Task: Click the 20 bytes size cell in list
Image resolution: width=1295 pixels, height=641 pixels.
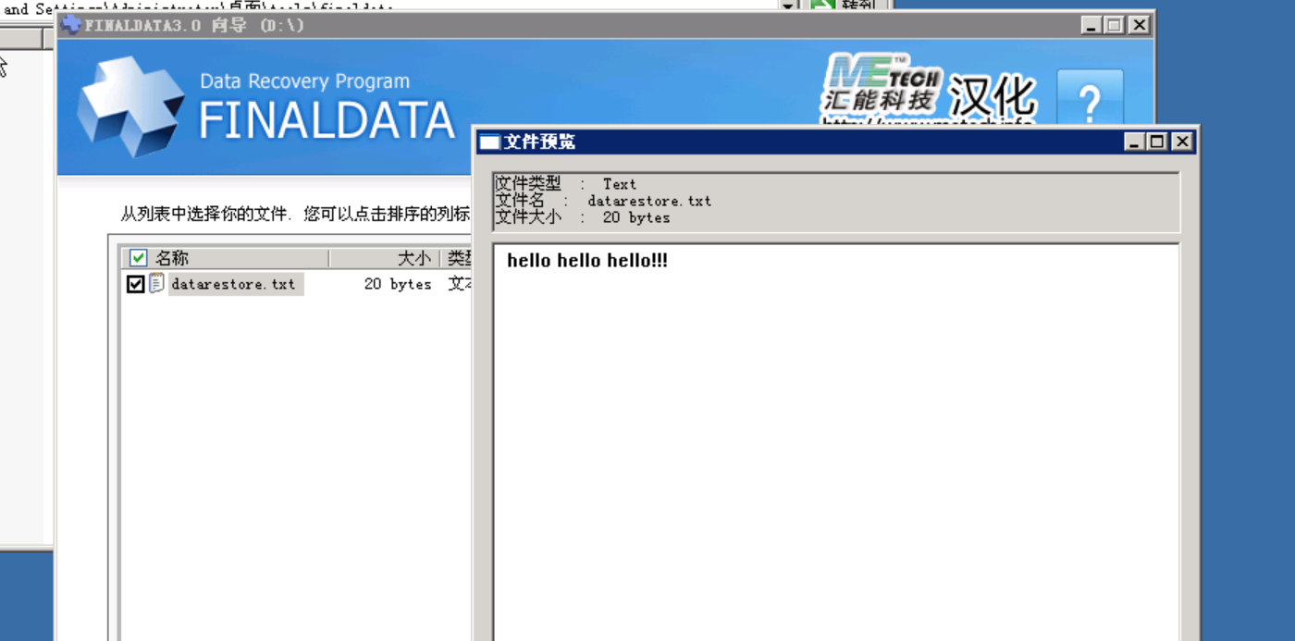Action: tap(398, 284)
